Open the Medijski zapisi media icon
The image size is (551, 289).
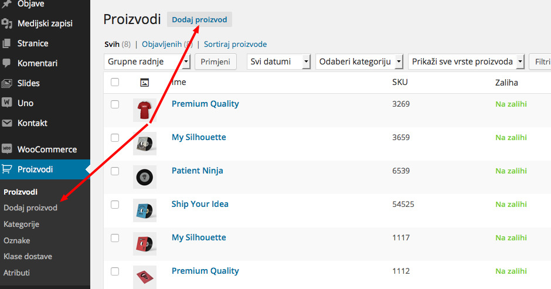6,23
